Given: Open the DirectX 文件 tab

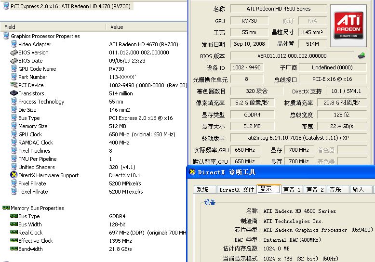Looking at the screenshot, I should point(237,189).
